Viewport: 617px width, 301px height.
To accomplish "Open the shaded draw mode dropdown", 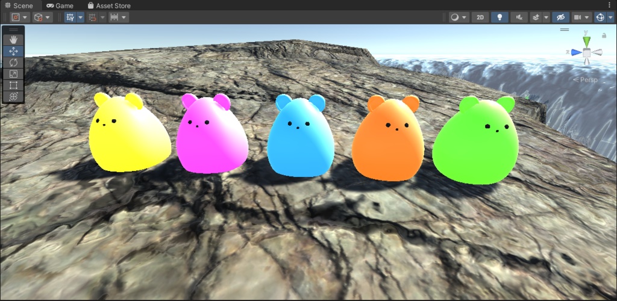I will [x=459, y=17].
